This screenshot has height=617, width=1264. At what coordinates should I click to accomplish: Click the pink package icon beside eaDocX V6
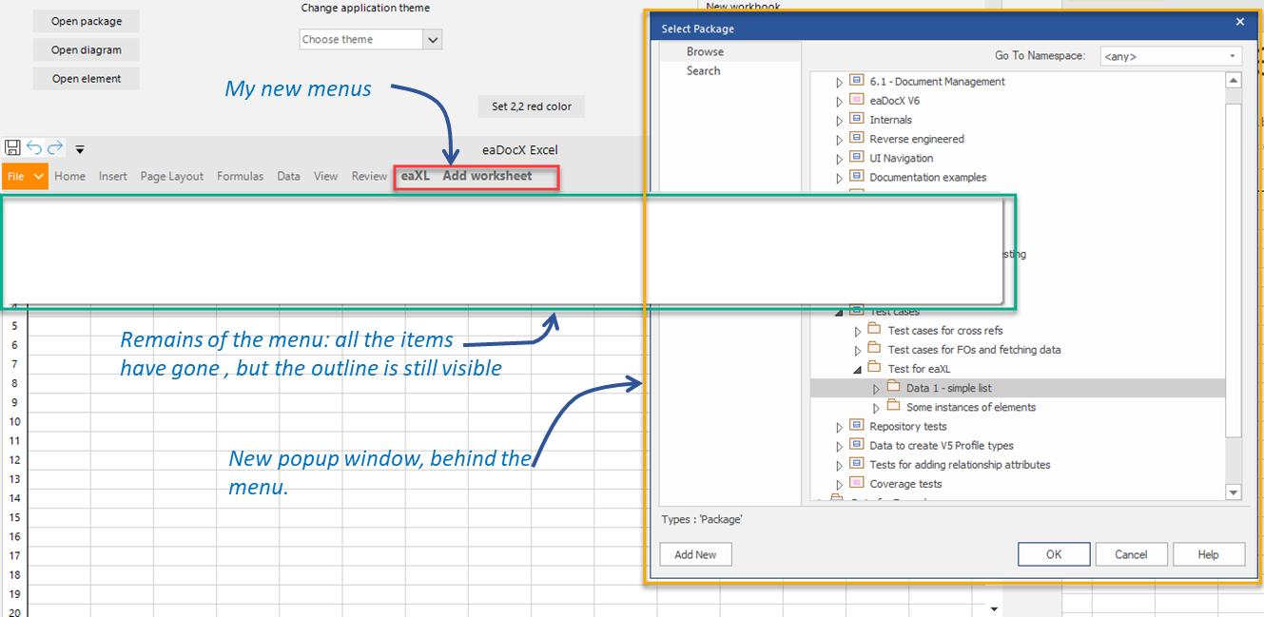(x=855, y=100)
